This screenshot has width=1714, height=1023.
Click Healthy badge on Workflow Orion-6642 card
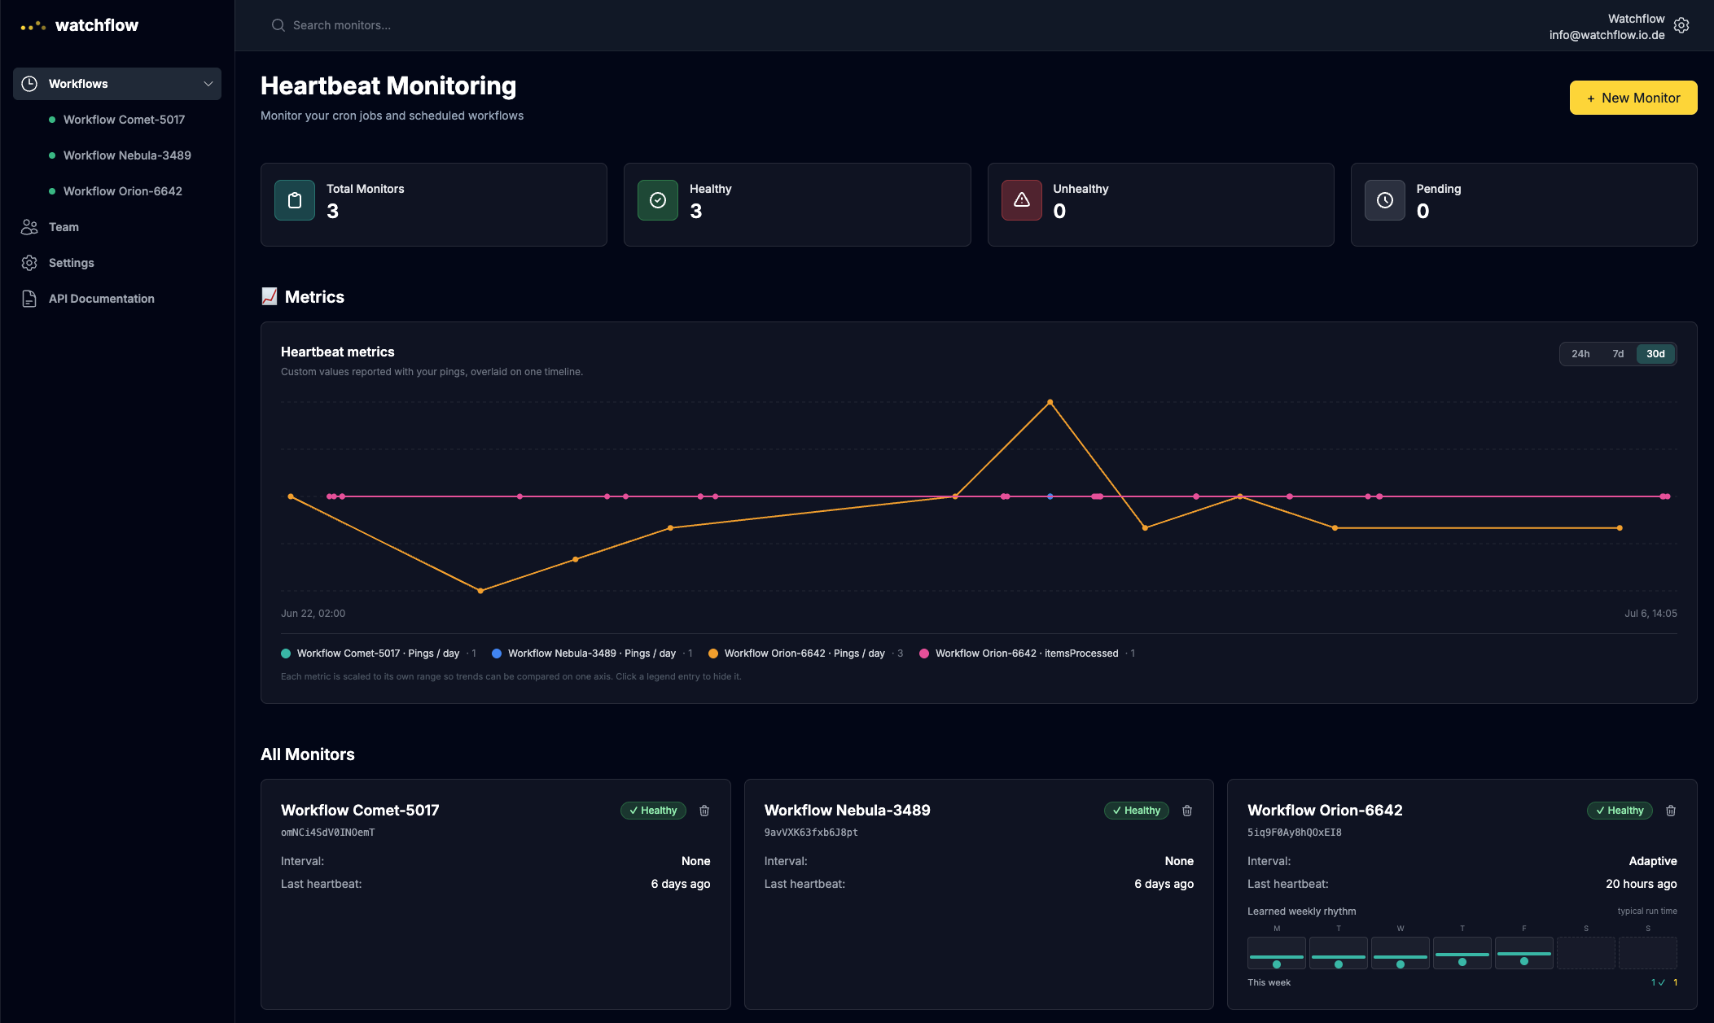1620,811
